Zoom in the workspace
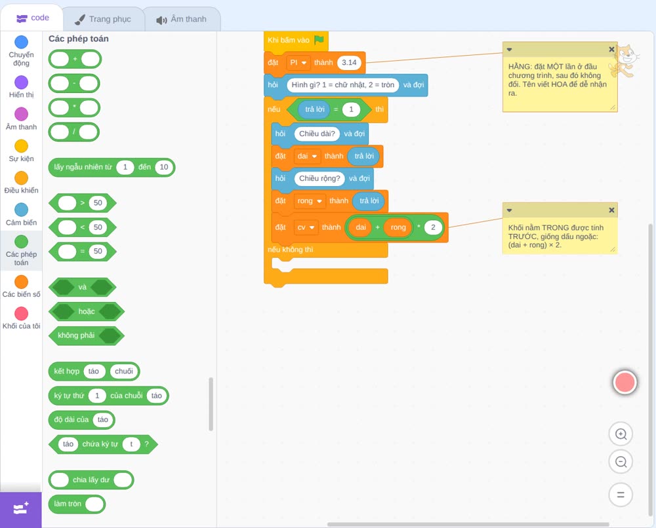The width and height of the screenshot is (656, 528). (x=621, y=434)
